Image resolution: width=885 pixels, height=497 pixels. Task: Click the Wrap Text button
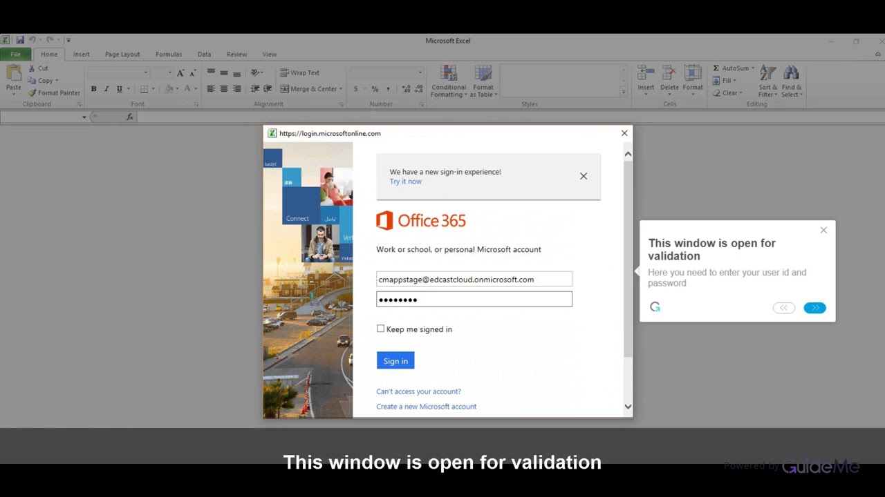tap(299, 72)
